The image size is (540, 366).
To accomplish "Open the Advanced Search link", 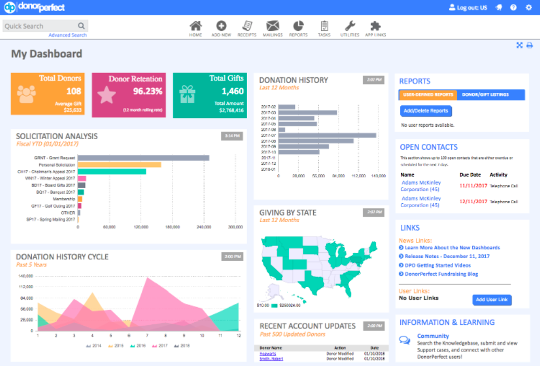I will coord(68,35).
